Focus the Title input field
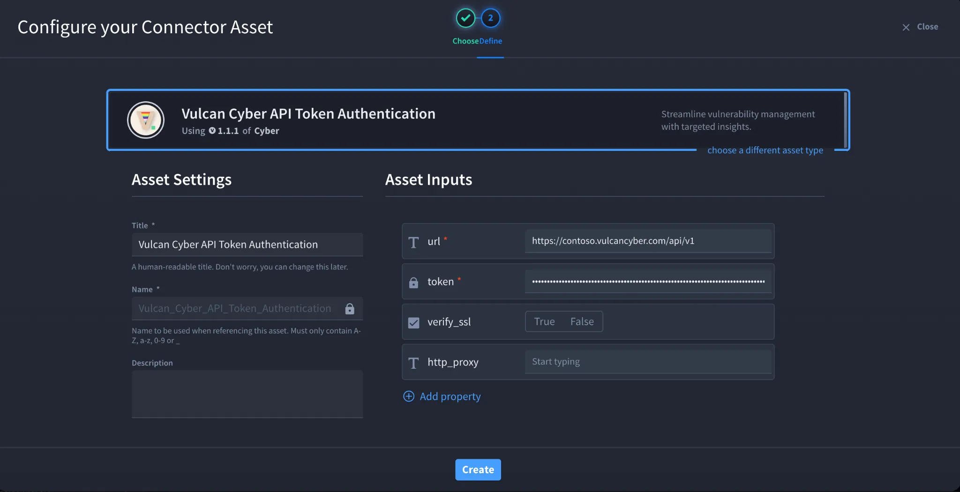 pos(247,245)
